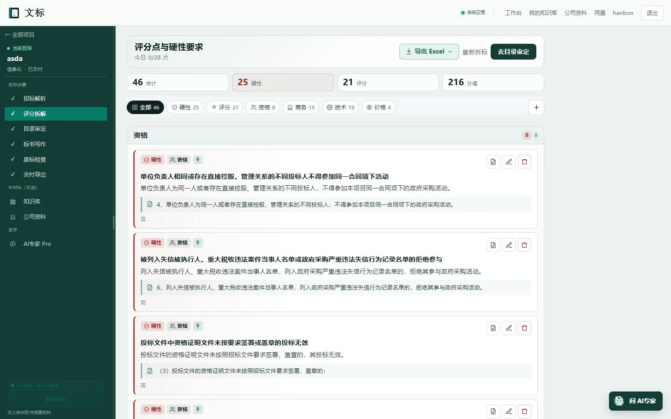
Task: Go to 标书写作 step in sidebar
Action: (56, 144)
